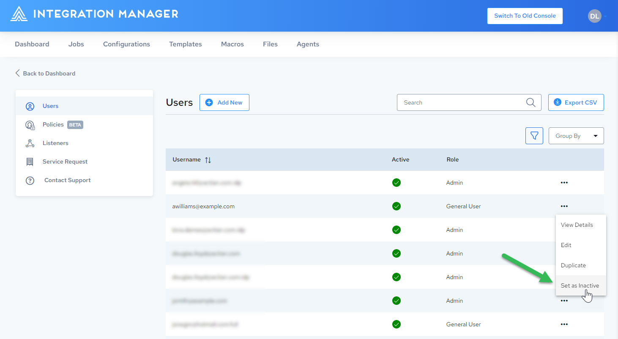Click the Users sidebar icon
The image size is (618, 339).
click(x=30, y=106)
